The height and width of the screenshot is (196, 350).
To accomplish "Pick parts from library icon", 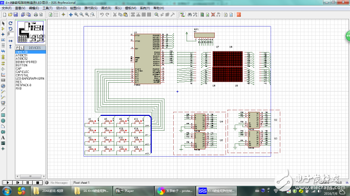I will coord(156,15).
